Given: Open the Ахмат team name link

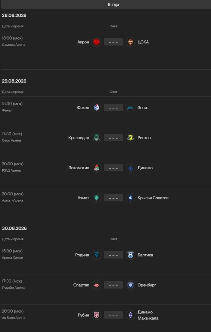Looking at the screenshot, I should tap(83, 198).
